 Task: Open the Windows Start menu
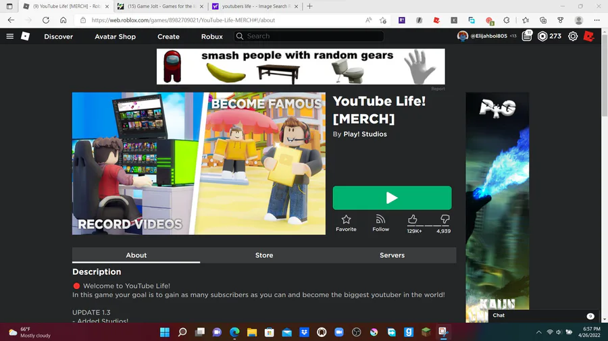(165, 332)
